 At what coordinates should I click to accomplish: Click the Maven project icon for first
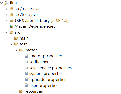click(6, 3)
